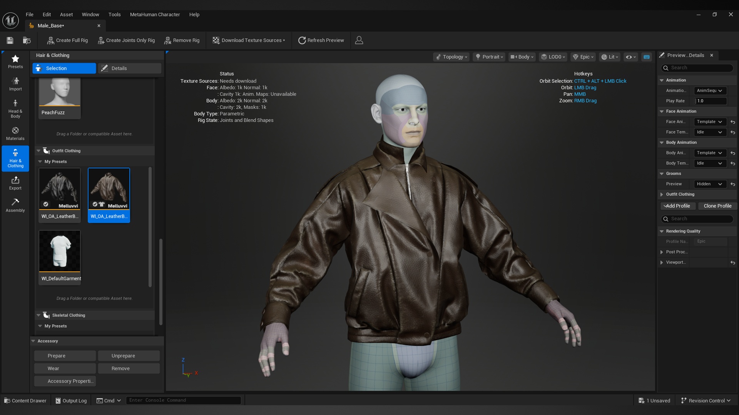Screen dimensions: 739x415
Task: Click the Unprepare button
Action: pos(129,356)
